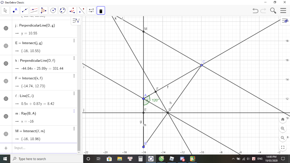
Task: Zoom out of the graphics view
Action: point(283,138)
